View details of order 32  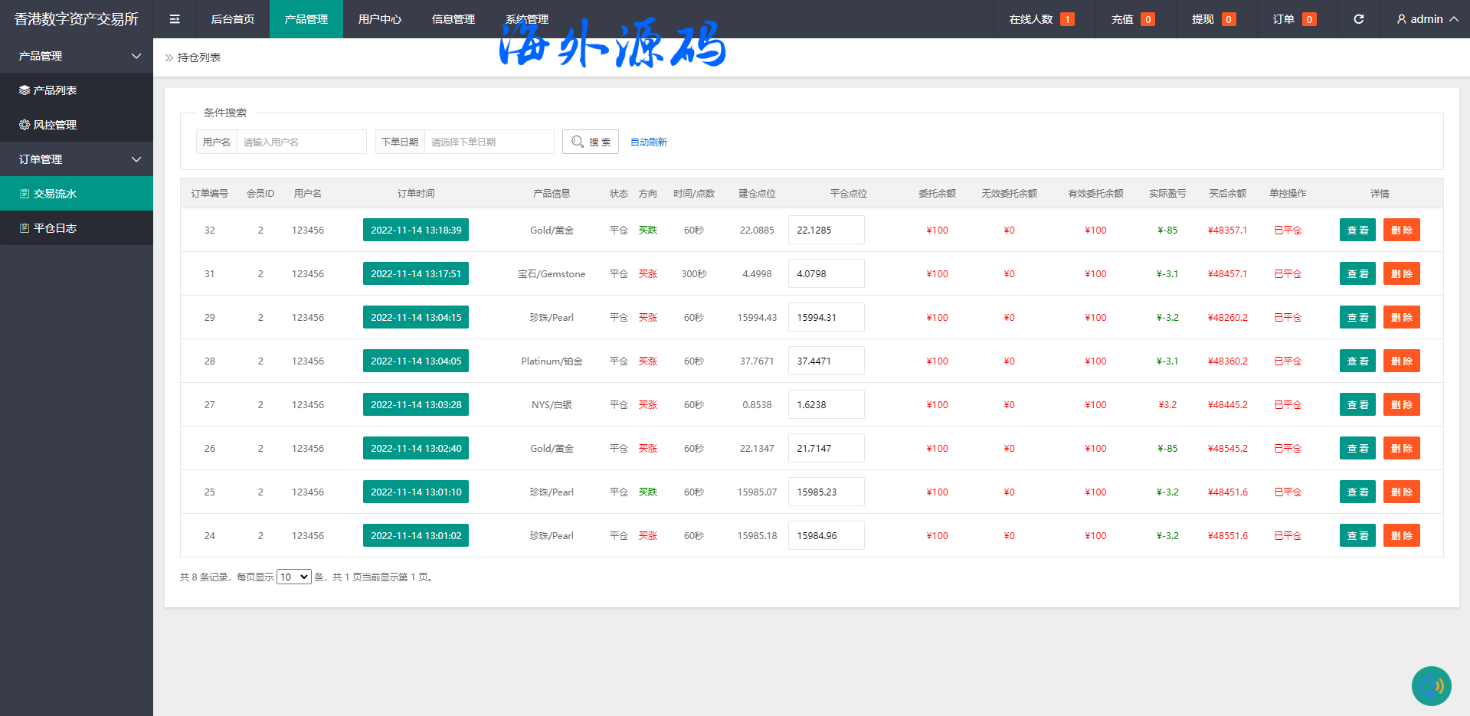click(1357, 230)
